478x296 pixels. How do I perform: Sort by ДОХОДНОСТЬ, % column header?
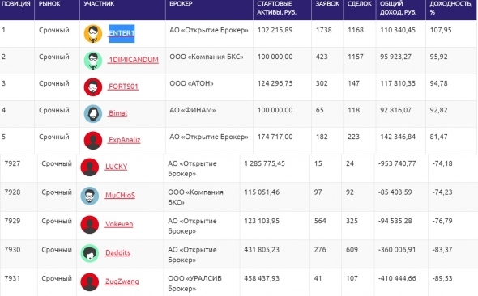451,8
